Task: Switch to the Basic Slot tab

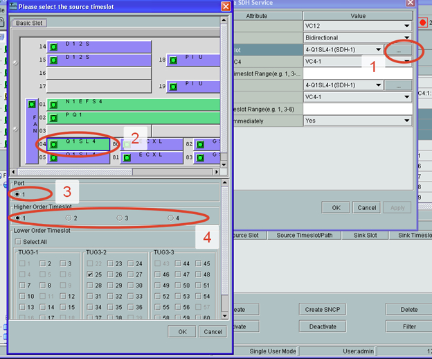Action: [x=29, y=23]
